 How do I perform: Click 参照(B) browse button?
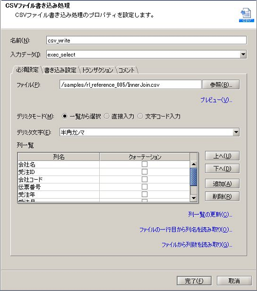click(221, 85)
